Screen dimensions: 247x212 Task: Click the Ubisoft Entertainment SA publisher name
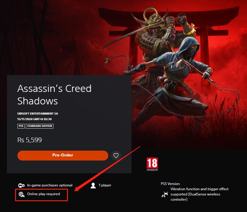(x=38, y=113)
